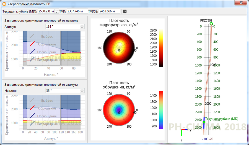Click the Наклон field showing 35°

pos(63,90)
